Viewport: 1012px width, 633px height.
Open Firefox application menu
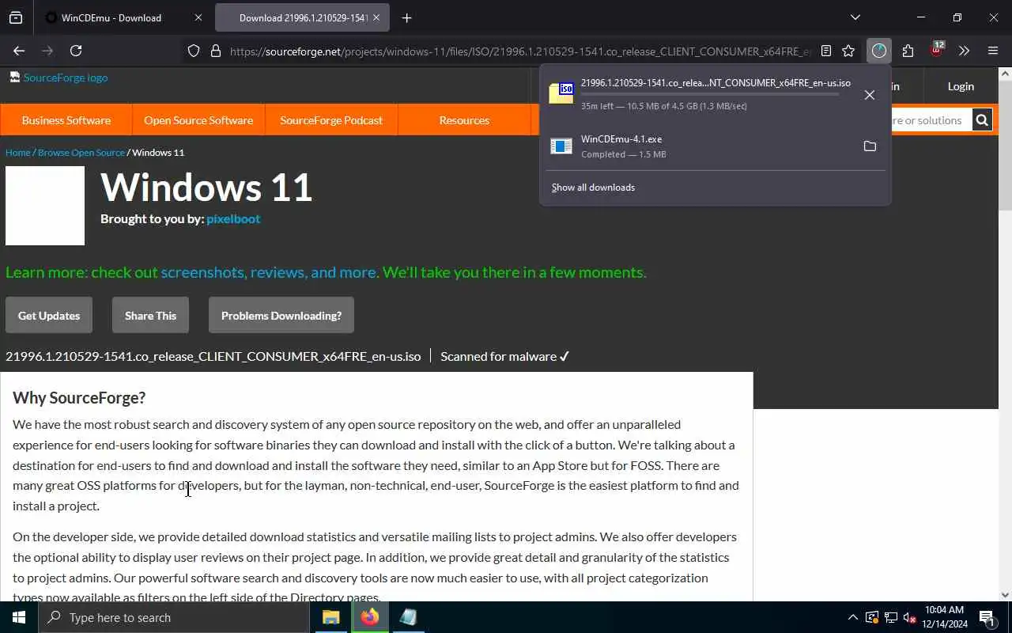[993, 51]
